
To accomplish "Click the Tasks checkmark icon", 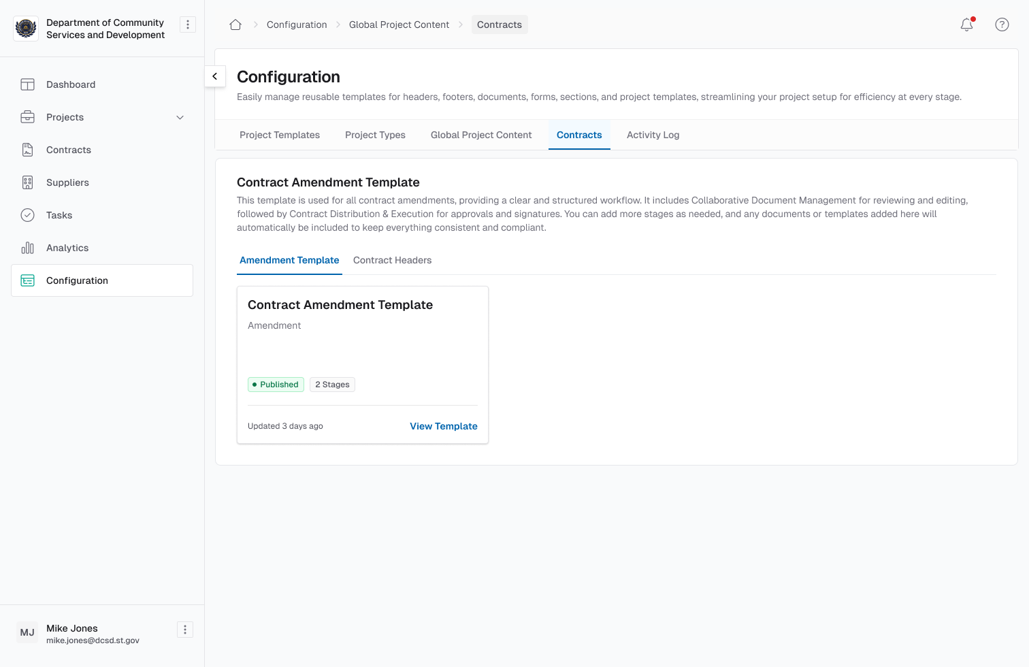I will (27, 215).
